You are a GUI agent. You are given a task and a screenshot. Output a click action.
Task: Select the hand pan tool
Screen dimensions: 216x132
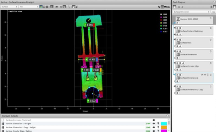click(x=74, y=7)
